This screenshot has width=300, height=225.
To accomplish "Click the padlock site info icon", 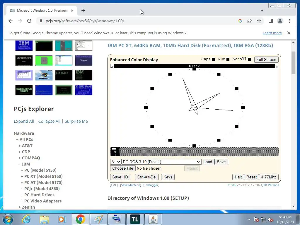I will point(41,21).
